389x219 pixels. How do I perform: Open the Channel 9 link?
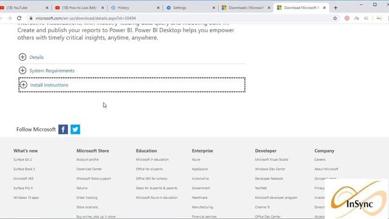coord(262,207)
